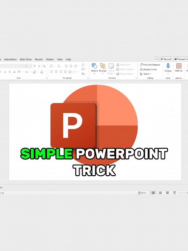Clear all text formatting
This screenshot has height=251, width=188.
pyautogui.click(x=44, y=66)
